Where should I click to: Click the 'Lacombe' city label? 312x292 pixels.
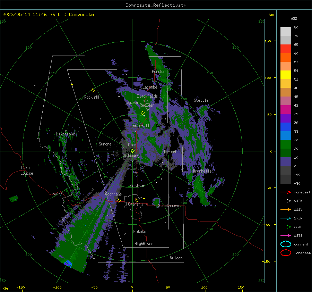point(150,87)
